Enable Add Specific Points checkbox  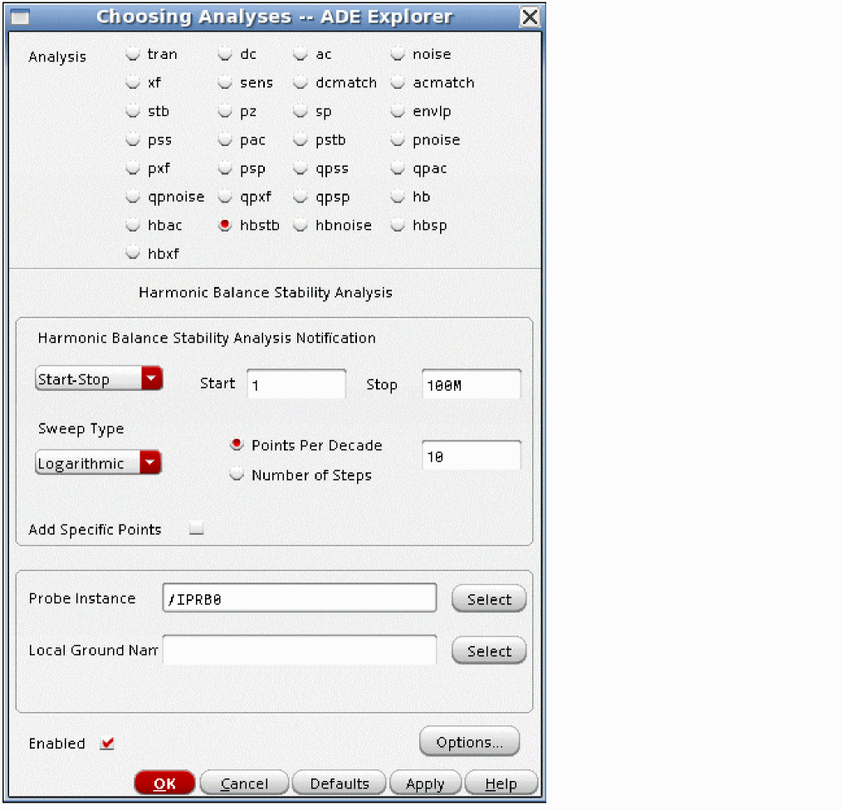[196, 528]
